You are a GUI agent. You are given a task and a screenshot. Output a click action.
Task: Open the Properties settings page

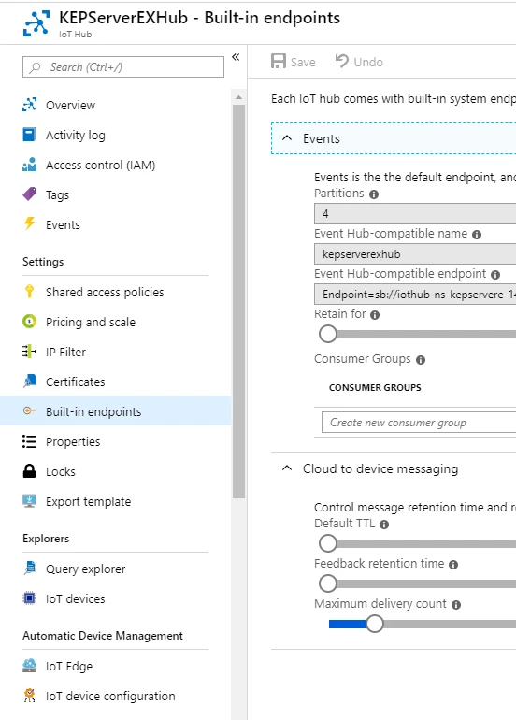73,441
